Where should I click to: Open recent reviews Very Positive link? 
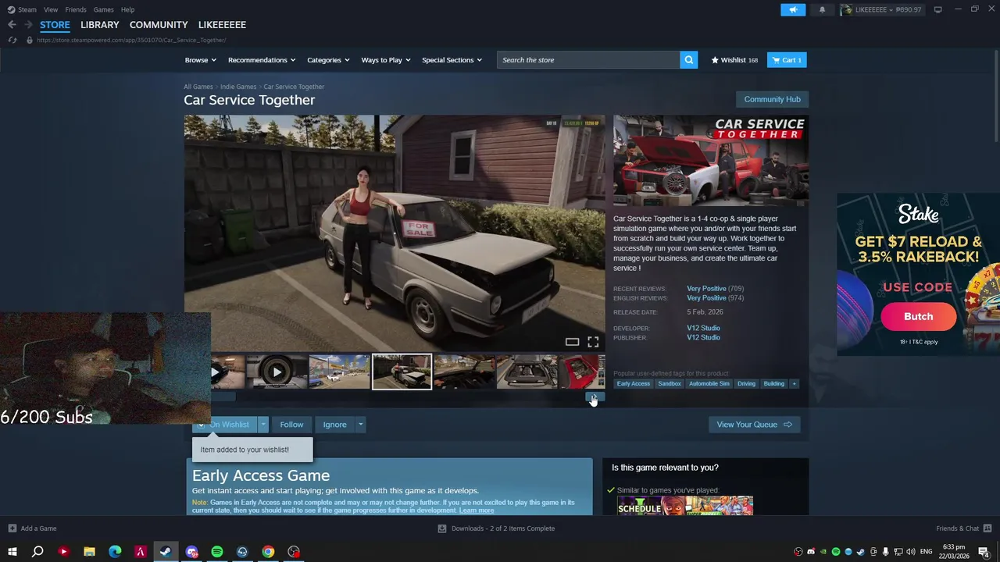[x=706, y=289]
